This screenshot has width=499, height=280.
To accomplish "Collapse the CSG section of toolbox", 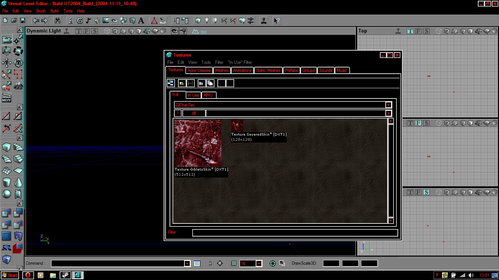I will pos(20,203).
